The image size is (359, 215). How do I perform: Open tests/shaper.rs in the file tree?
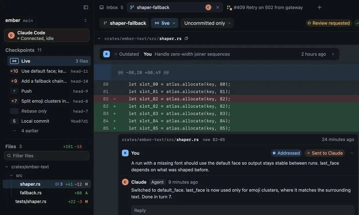tap(47, 201)
